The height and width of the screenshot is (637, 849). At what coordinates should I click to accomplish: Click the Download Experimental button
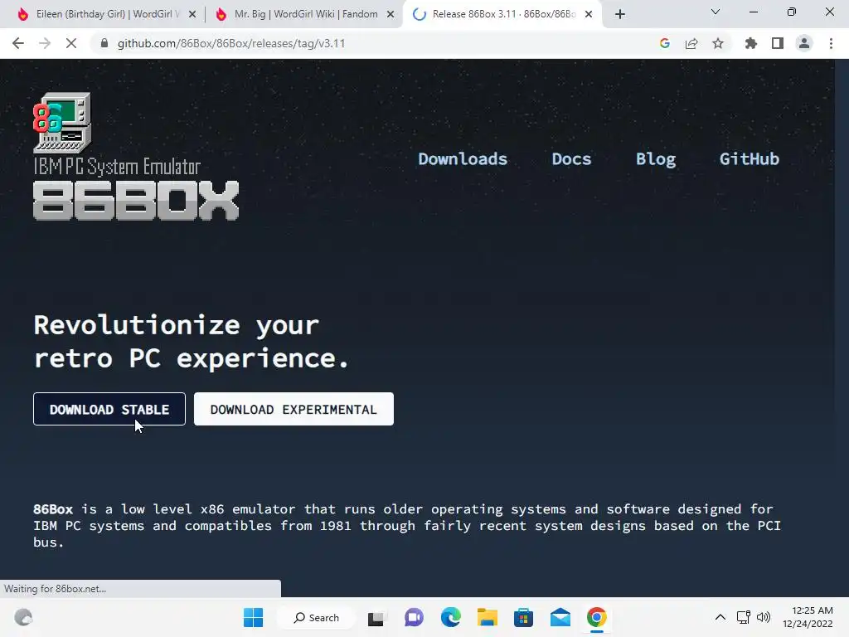pos(294,409)
